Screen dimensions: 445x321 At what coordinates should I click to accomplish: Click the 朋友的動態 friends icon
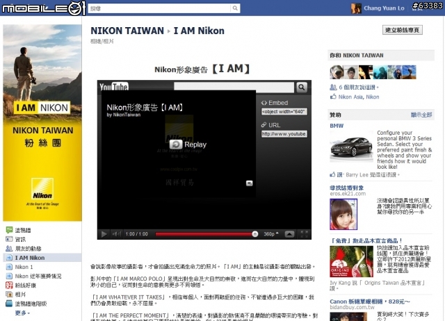tap(9, 249)
